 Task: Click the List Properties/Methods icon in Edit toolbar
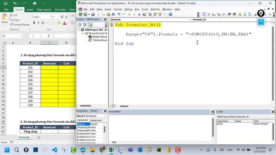[204, 14]
